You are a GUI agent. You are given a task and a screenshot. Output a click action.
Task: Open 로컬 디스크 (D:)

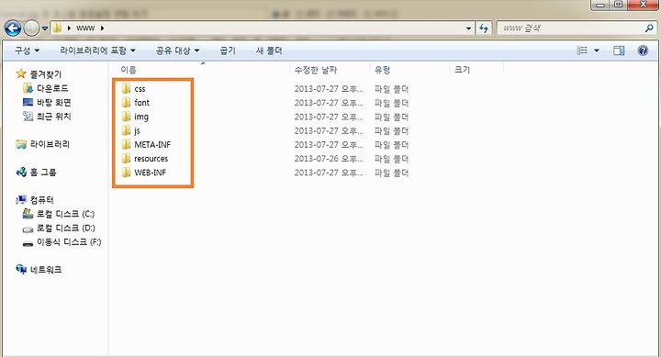point(66,228)
